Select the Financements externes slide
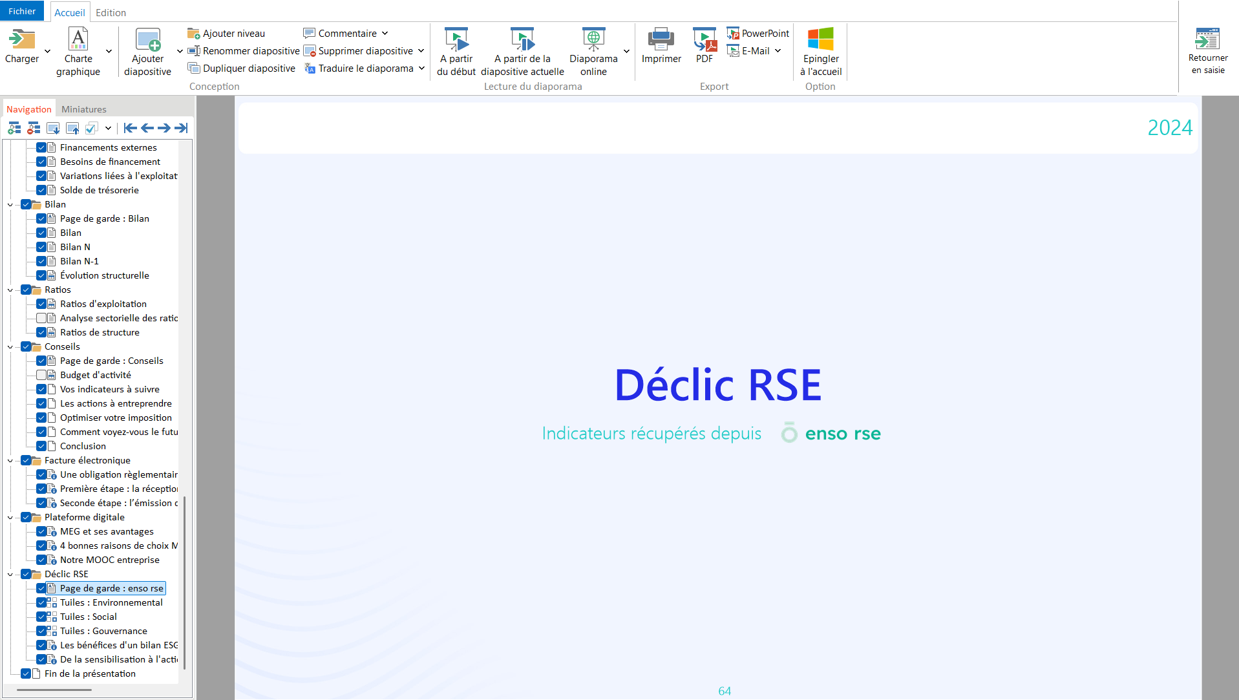This screenshot has height=700, width=1239. [x=108, y=147]
